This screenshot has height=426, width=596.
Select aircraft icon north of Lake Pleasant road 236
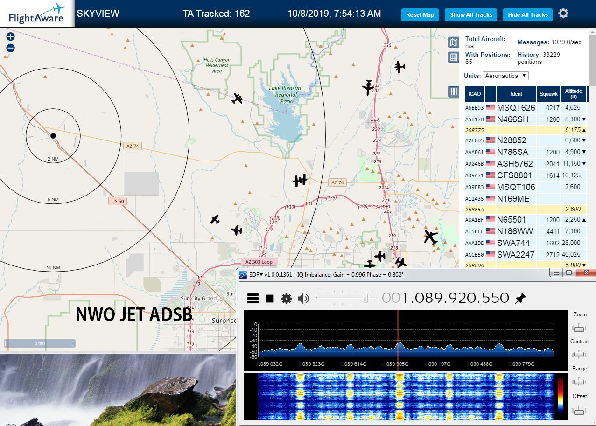399,67
